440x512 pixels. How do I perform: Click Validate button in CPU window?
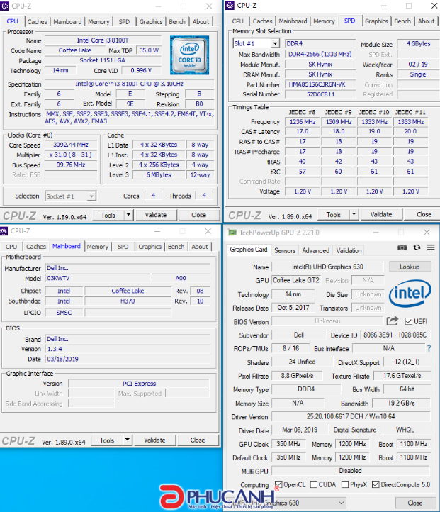156,215
